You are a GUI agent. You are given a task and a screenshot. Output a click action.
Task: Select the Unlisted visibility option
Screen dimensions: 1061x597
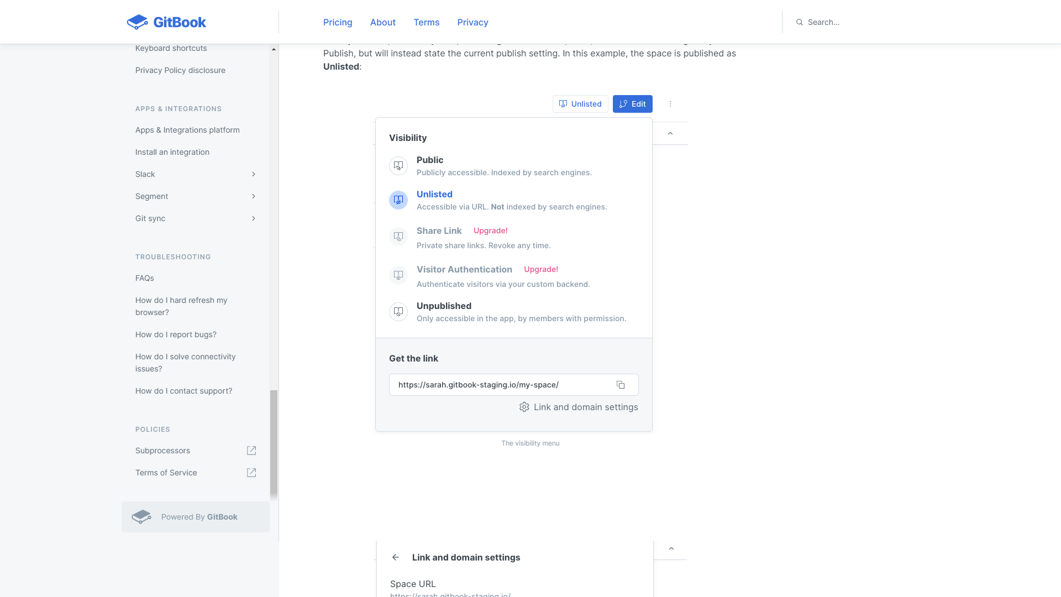coord(434,195)
